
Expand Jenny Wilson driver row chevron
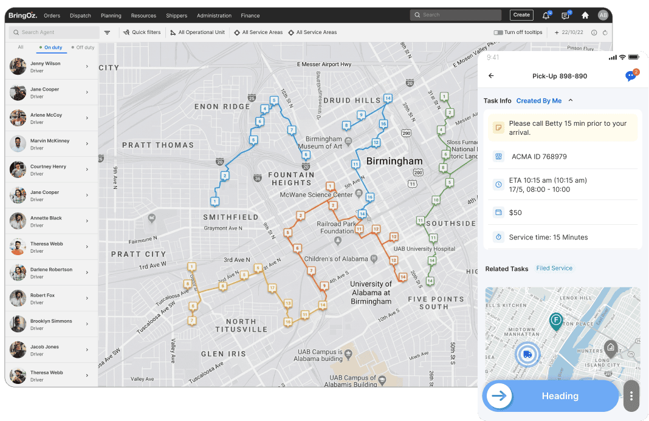tap(87, 66)
